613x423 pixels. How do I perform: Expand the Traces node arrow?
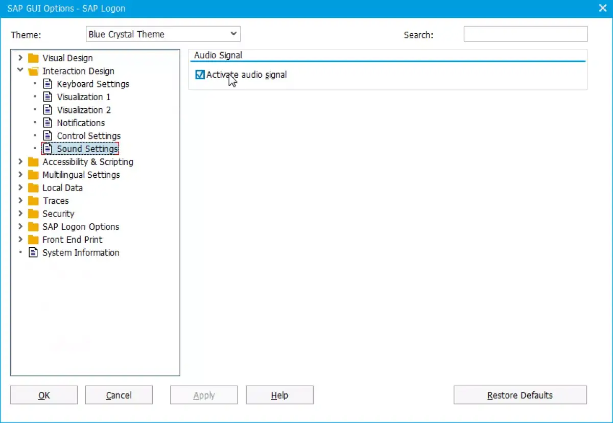(x=20, y=200)
